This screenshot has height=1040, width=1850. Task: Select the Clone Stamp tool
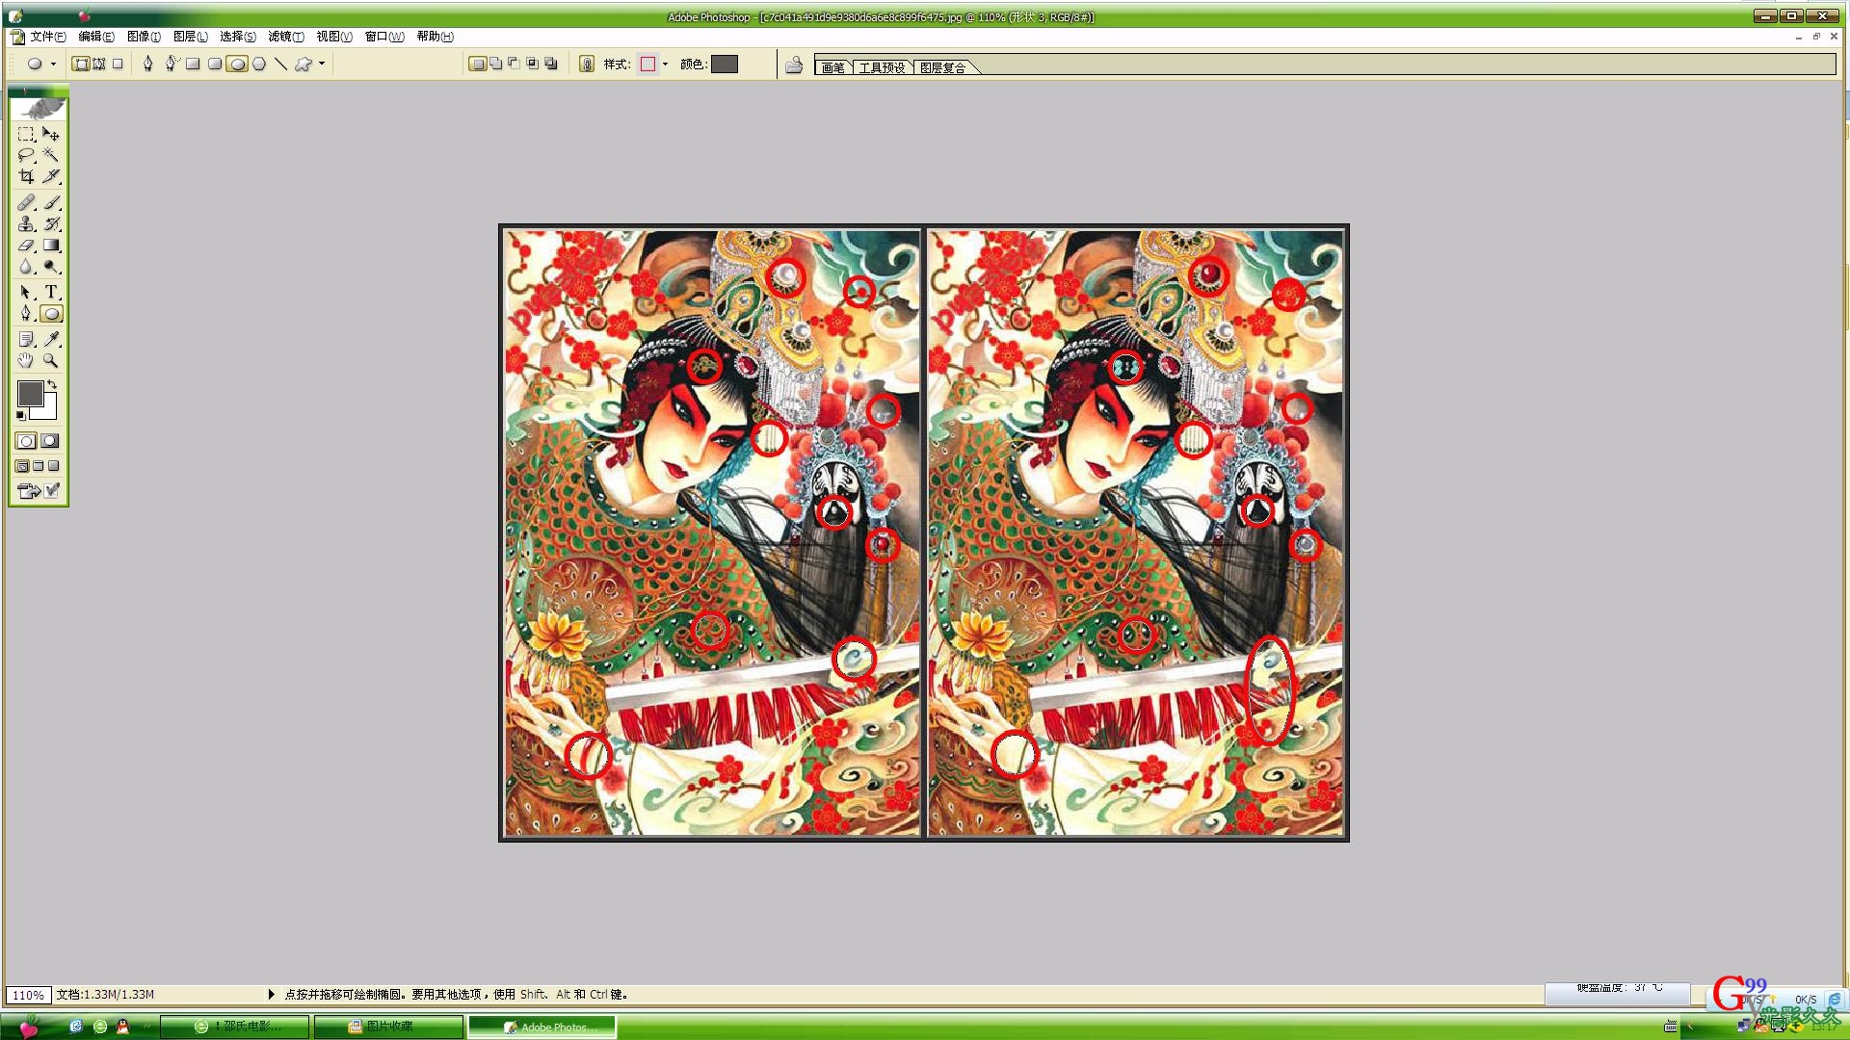tap(26, 223)
